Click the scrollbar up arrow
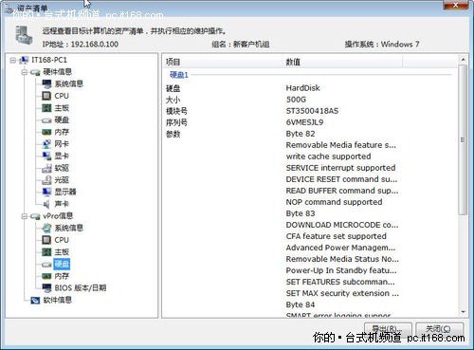 (x=463, y=60)
